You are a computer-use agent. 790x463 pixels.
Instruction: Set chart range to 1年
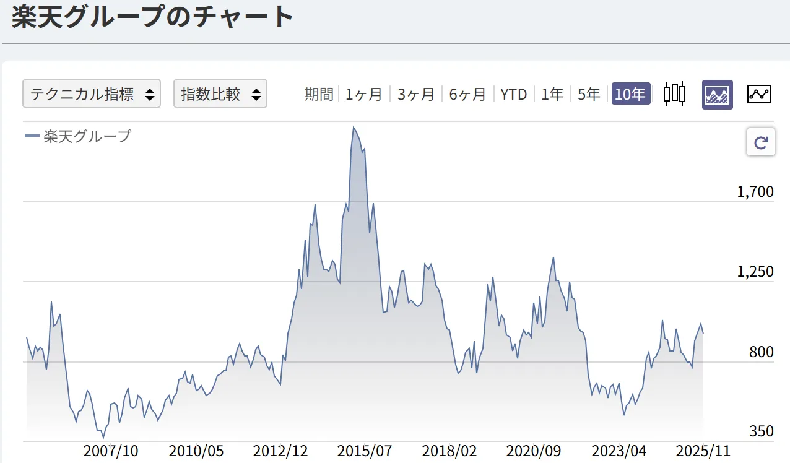[x=552, y=94]
